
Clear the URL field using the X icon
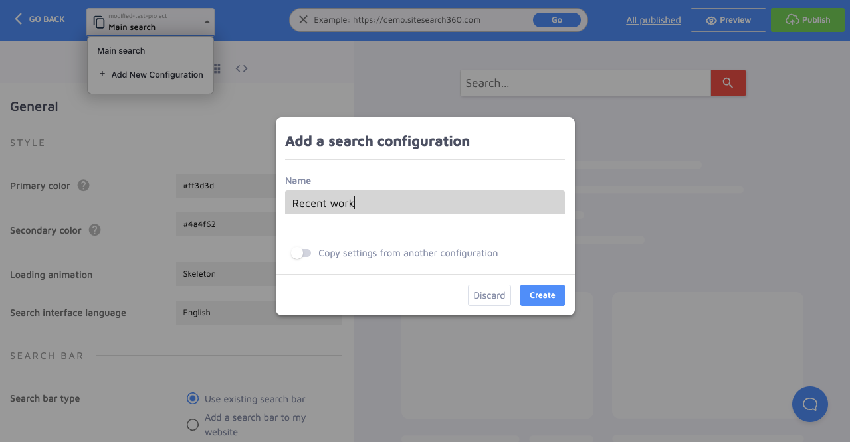(303, 19)
